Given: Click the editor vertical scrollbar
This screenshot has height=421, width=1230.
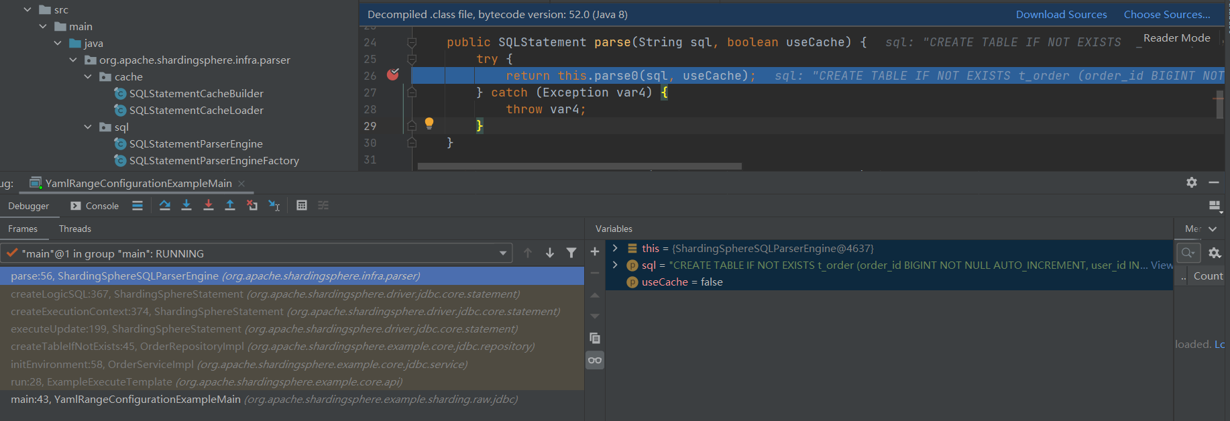Looking at the screenshot, I should (1220, 105).
